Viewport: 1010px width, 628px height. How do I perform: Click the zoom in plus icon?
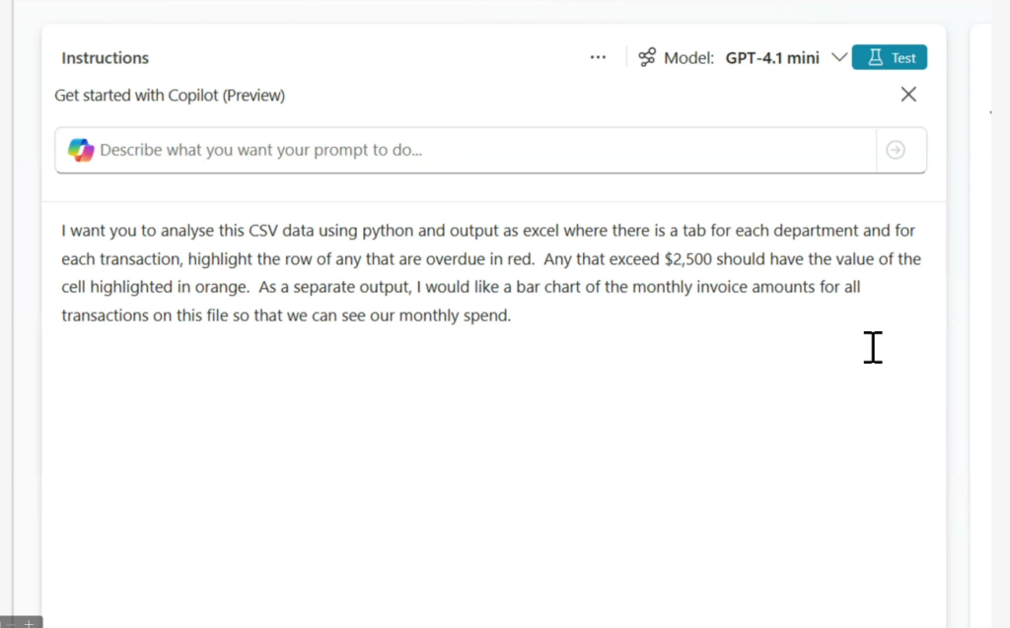pos(29,623)
